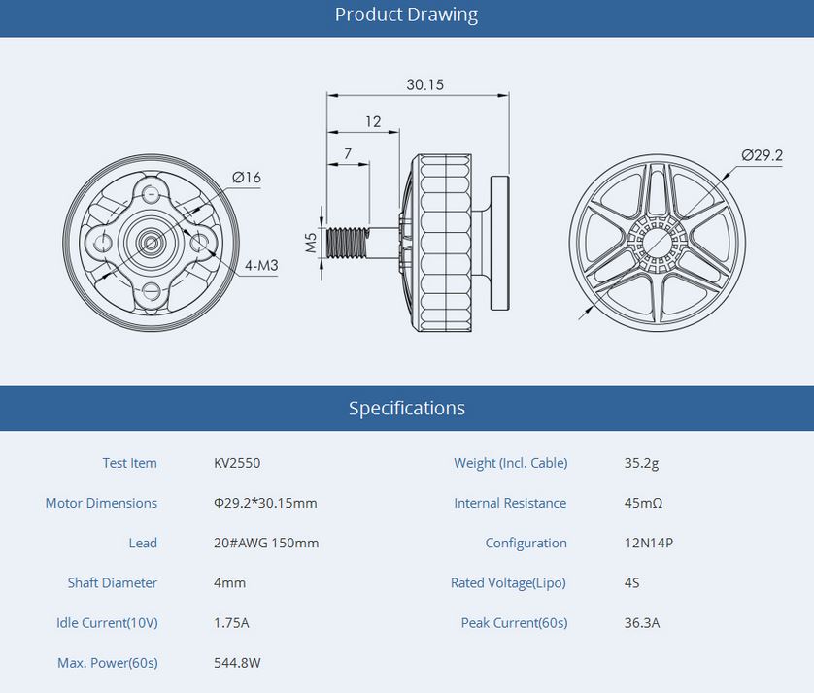
Task: Click the Rated Voltage(Lipo) label
Action: pos(508,582)
